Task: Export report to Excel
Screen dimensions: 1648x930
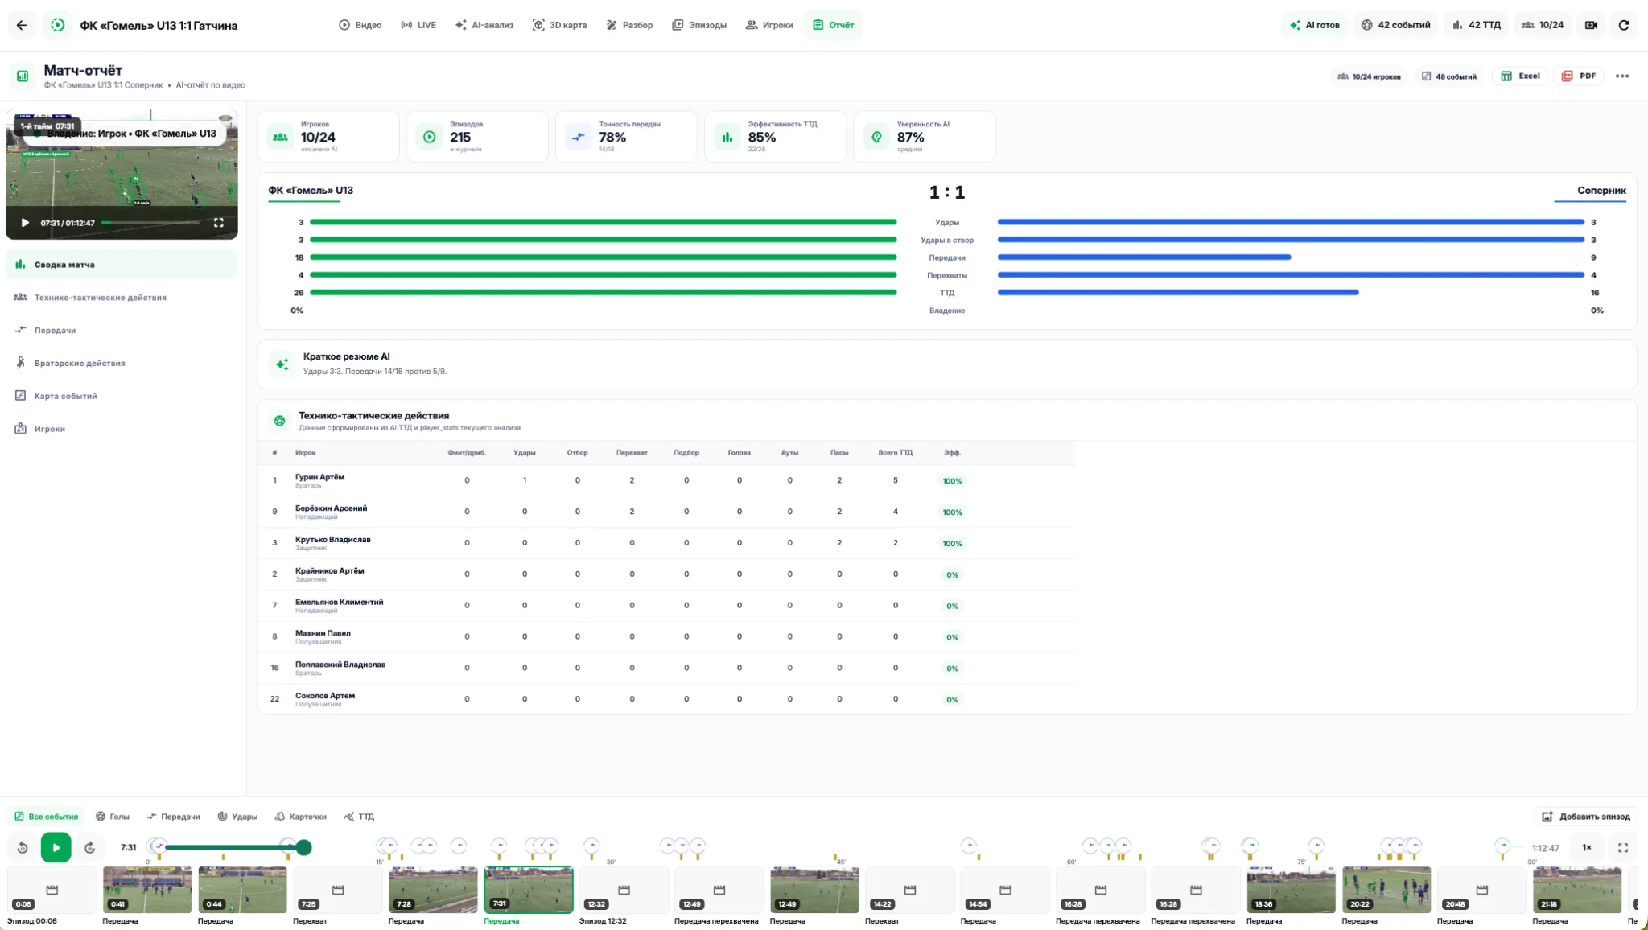Action: [1520, 76]
